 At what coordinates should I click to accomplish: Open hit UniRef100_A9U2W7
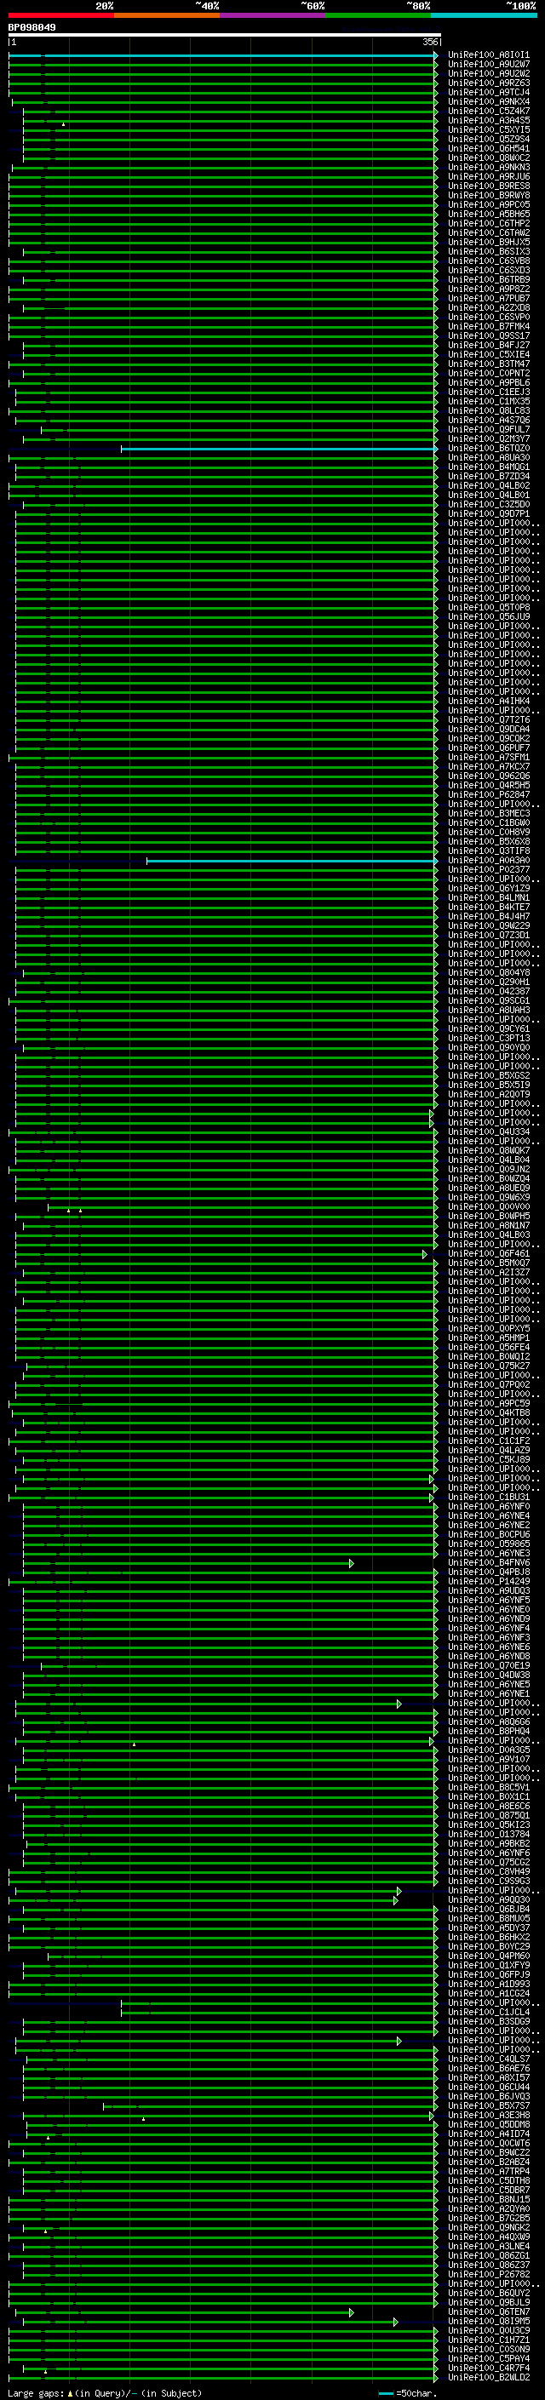[488, 65]
